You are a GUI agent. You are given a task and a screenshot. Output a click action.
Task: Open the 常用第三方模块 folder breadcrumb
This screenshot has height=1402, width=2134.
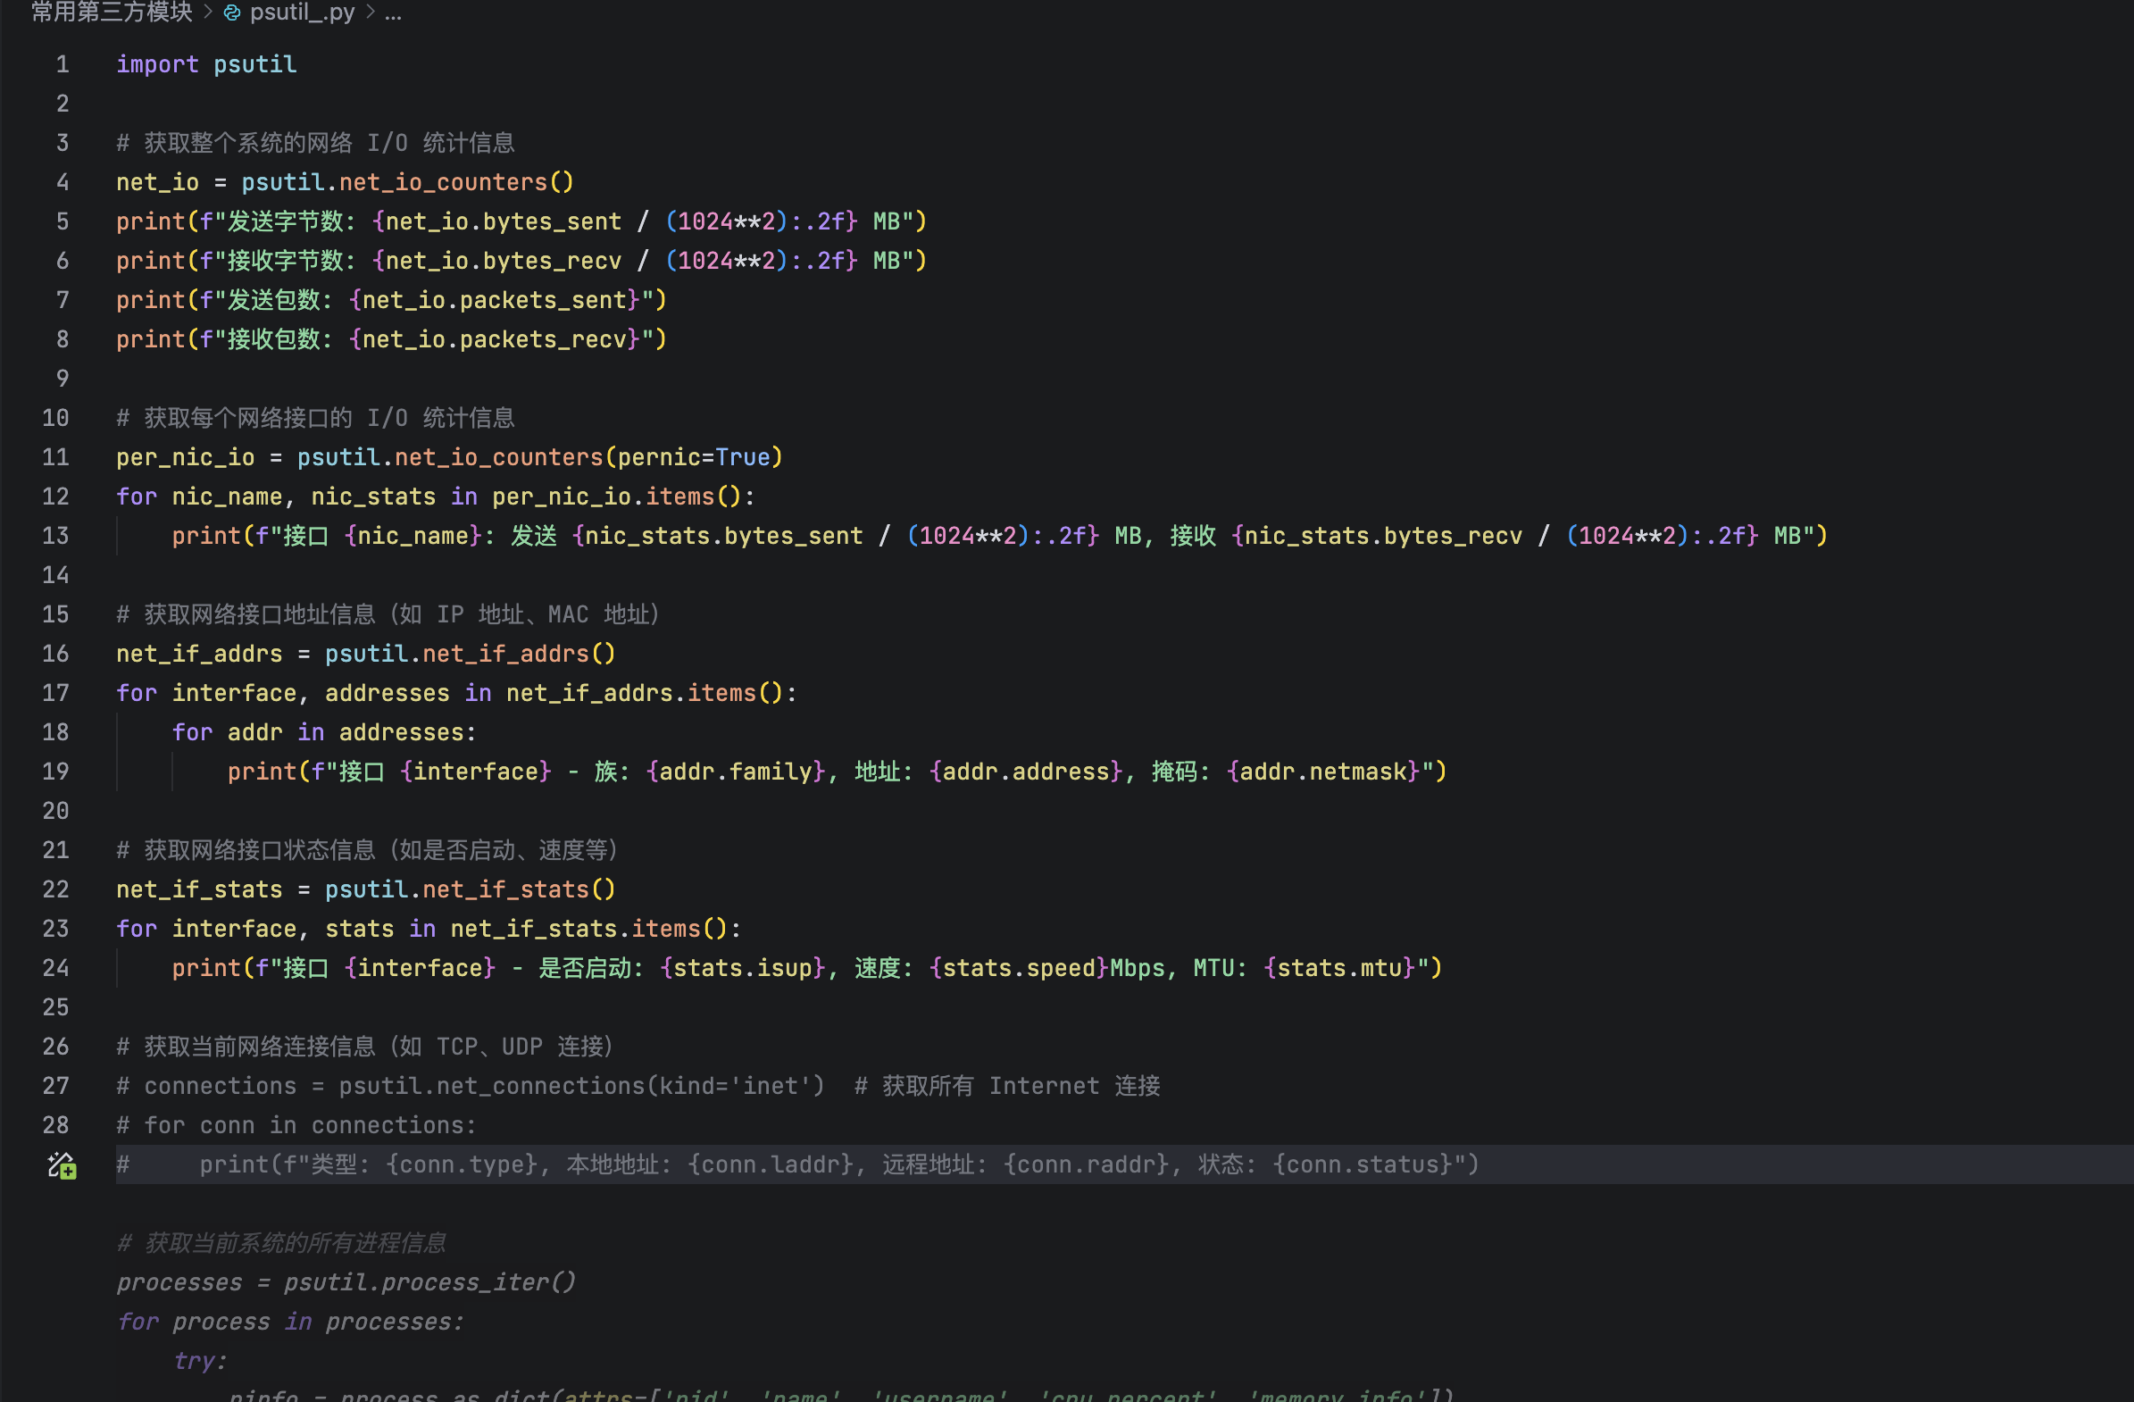pyautogui.click(x=113, y=13)
